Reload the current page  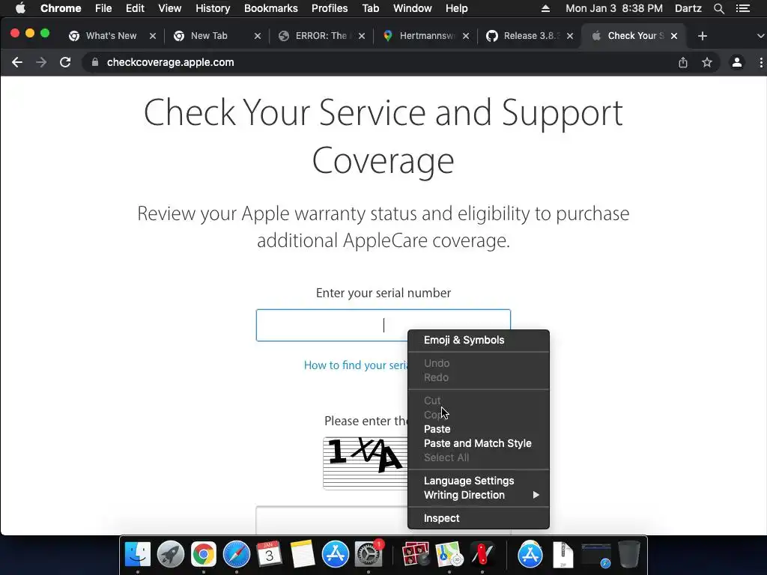tap(65, 63)
